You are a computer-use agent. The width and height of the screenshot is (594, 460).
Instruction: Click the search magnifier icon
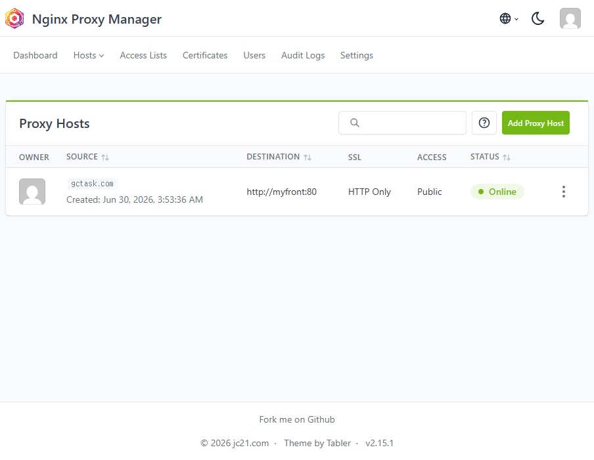click(355, 123)
